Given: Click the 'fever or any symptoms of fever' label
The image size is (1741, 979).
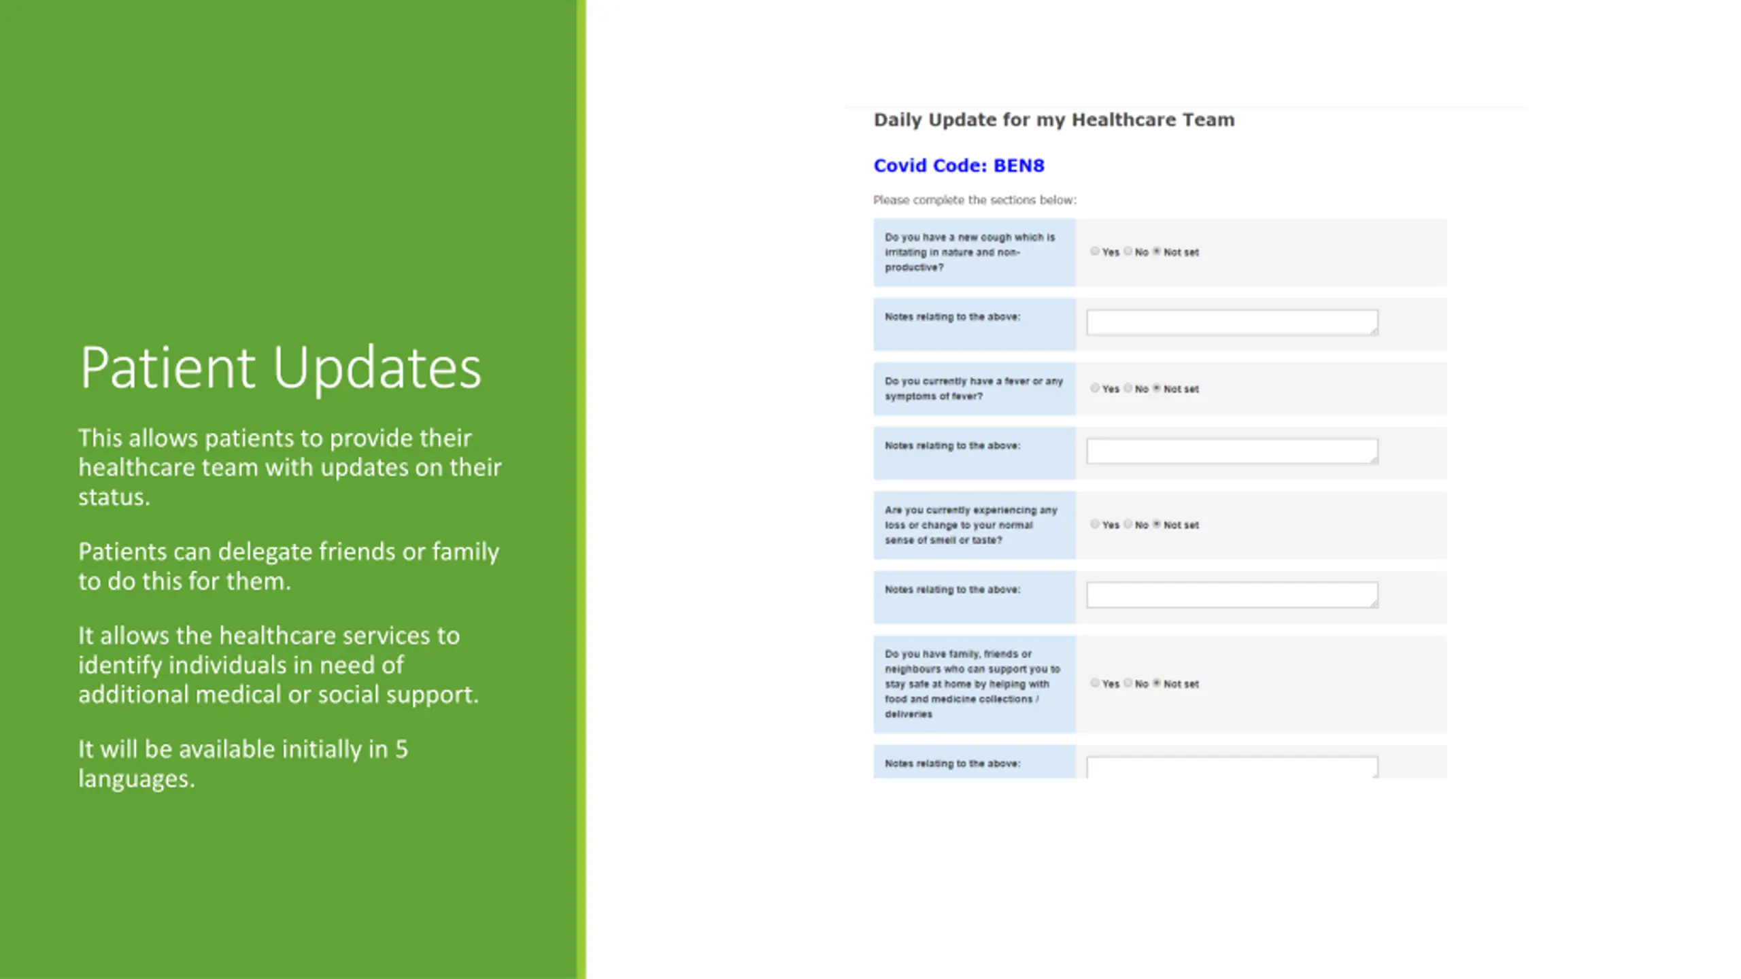Looking at the screenshot, I should coord(974,389).
